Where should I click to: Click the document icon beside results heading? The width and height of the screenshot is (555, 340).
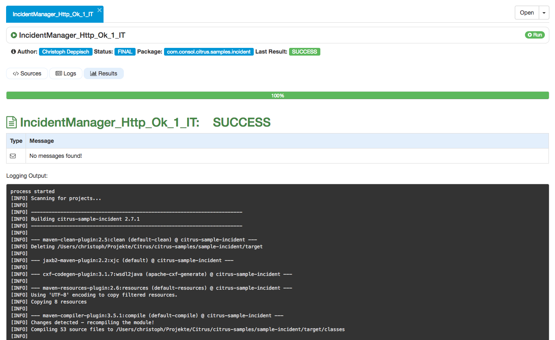pos(12,123)
